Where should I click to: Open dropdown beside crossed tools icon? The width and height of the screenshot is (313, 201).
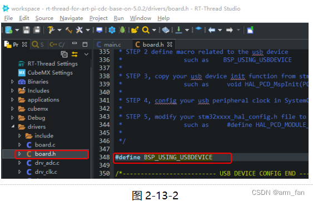pos(88,30)
